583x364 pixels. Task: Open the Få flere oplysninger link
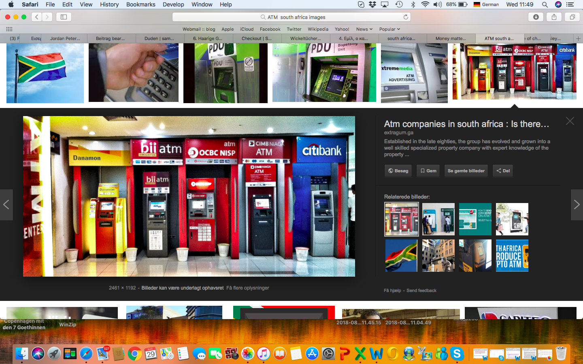pyautogui.click(x=248, y=288)
